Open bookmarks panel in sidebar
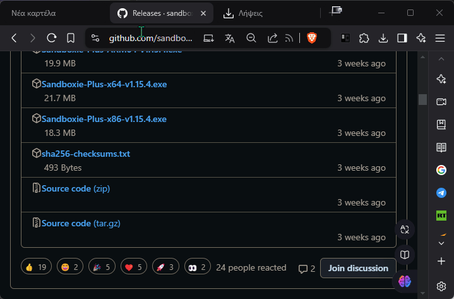454x299 pixels. (441, 125)
